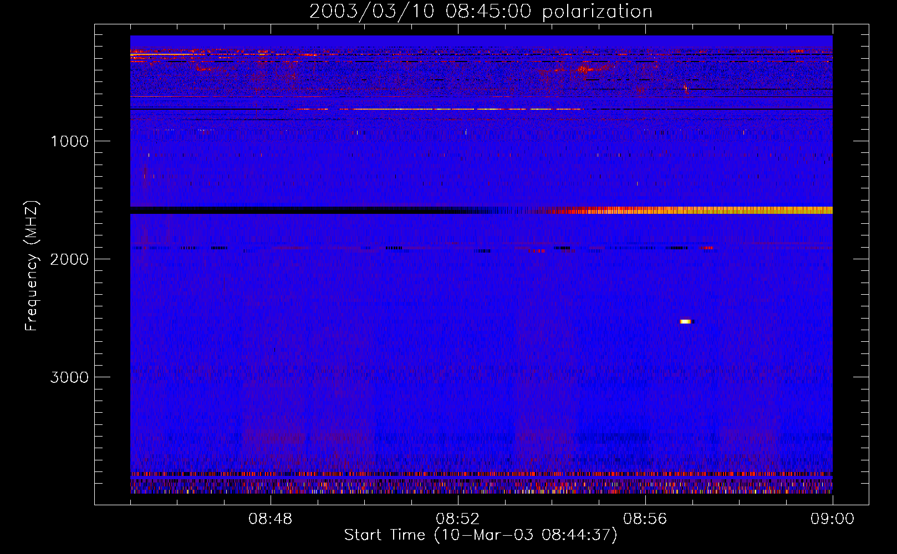Viewport: 897px width, 554px height.
Task: Click the 1000 frequency tick label
Action: click(69, 141)
